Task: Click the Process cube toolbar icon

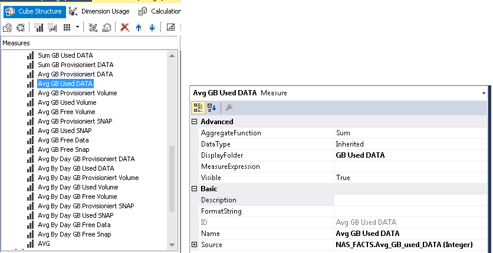Action: click(8, 28)
